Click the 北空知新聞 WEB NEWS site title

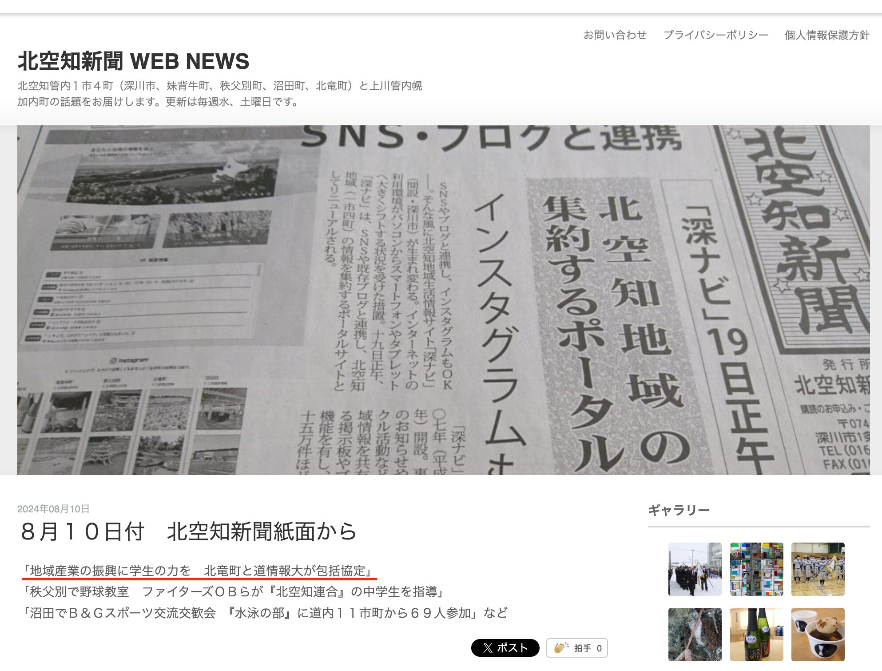tap(134, 63)
